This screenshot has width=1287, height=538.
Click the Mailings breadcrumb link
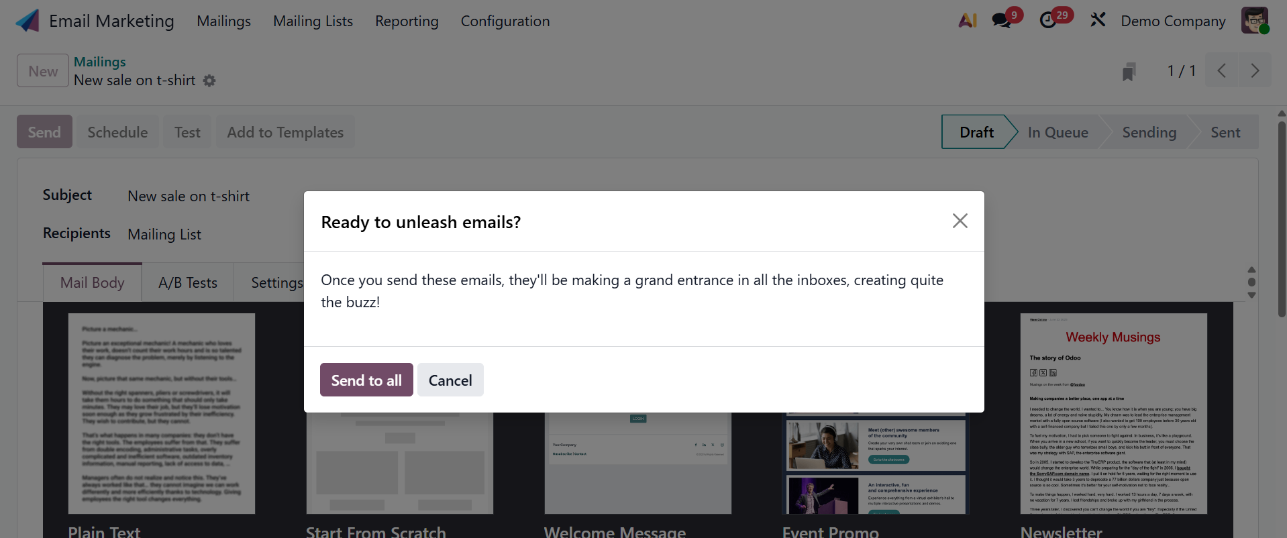coord(100,62)
